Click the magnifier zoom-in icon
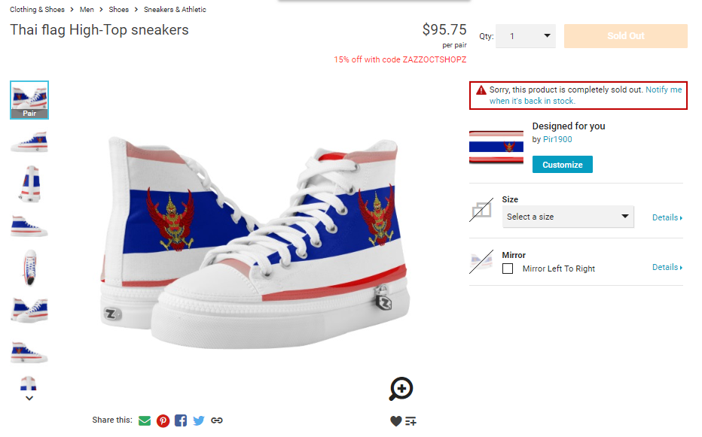Viewport: 702px width, 437px height. click(401, 389)
